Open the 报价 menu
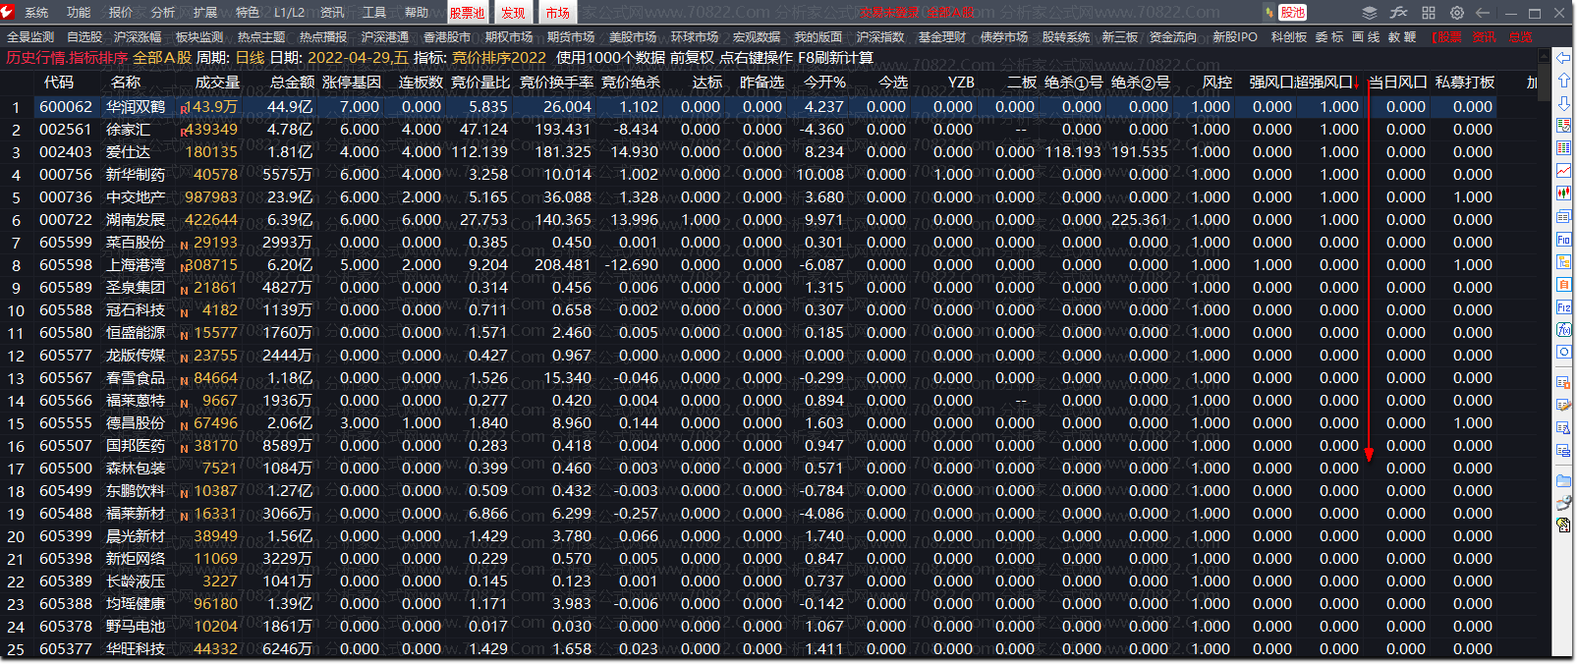The height and width of the screenshot is (664, 1578). pos(121,13)
